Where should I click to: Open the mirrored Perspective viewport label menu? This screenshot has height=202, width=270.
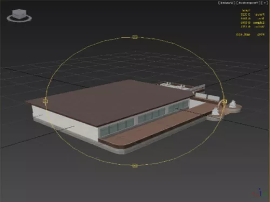(x=249, y=3)
